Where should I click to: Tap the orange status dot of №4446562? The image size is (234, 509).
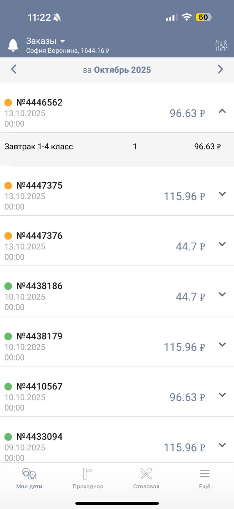point(8,103)
